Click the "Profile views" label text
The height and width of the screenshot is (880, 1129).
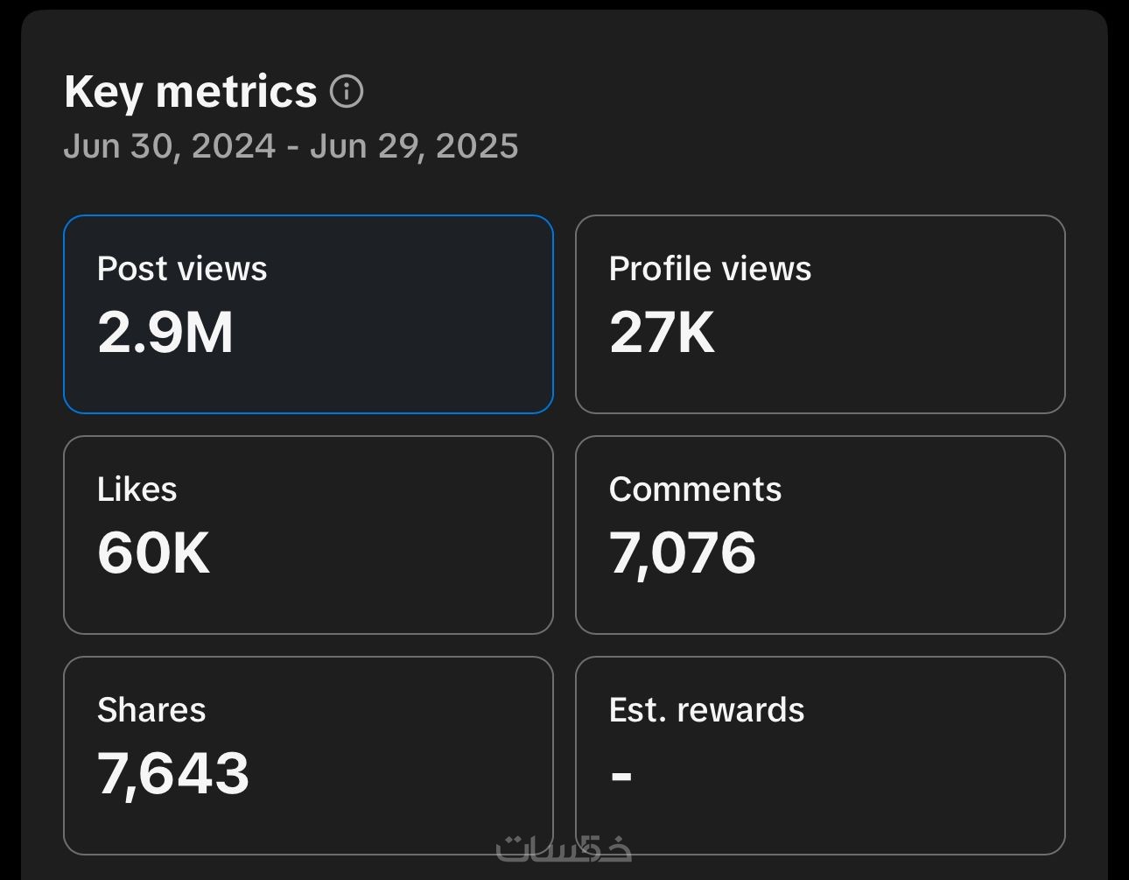pyautogui.click(x=710, y=269)
